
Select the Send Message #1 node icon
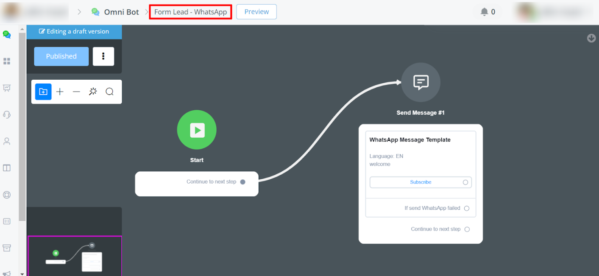421,82
